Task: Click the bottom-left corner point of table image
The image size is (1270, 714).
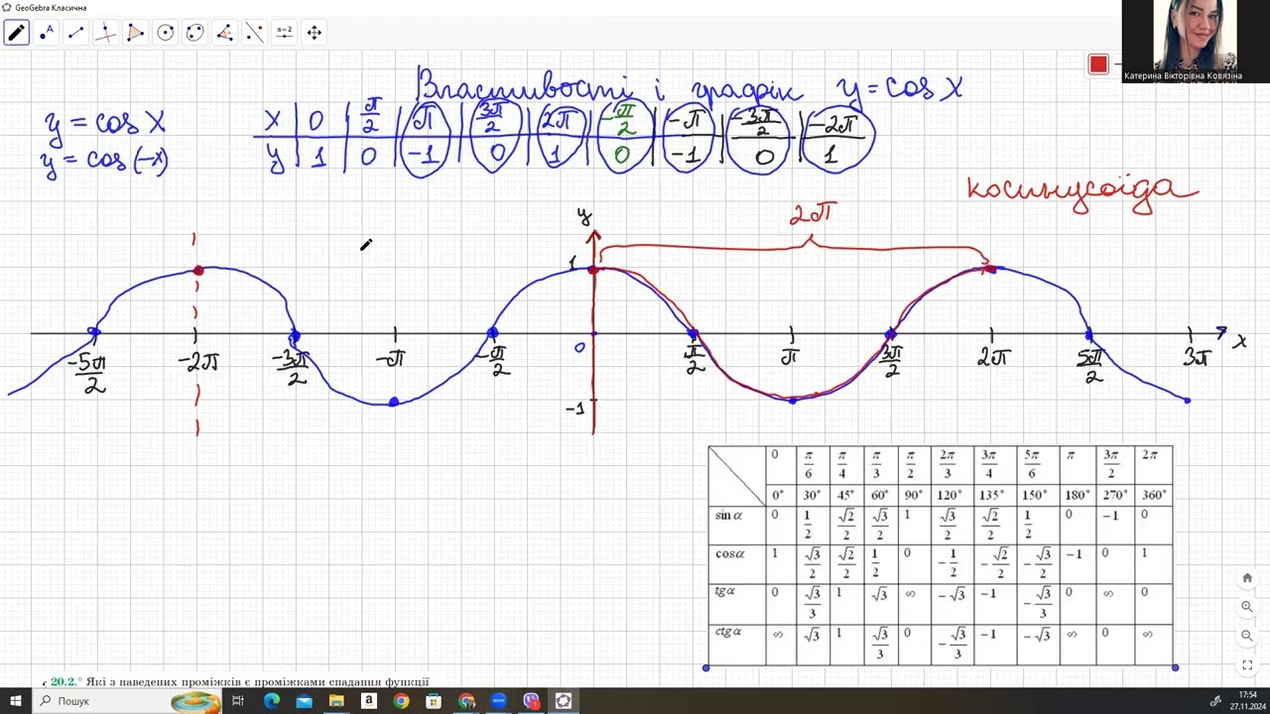Action: tap(706, 667)
